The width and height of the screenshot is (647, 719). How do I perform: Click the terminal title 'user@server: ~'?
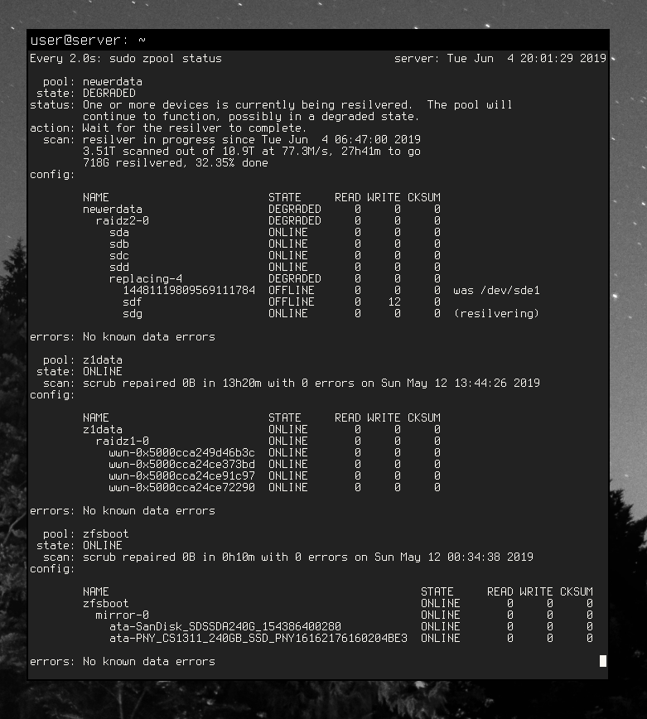click(x=88, y=41)
